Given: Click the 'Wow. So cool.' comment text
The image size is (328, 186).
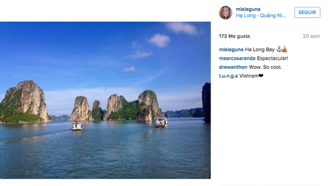Looking at the screenshot, I should coord(265,67).
